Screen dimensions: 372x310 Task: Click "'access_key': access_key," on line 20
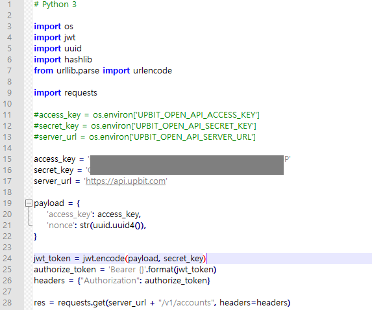pyautogui.click(x=94, y=214)
